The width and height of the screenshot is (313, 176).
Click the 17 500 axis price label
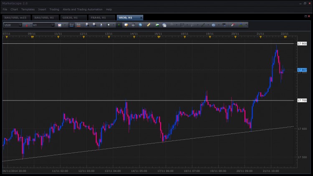tap(302, 157)
